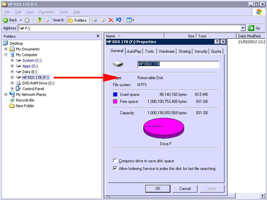Screen dimensions: 267x200
Task: Click Cancel in Properties dialog
Action: tap(185, 189)
